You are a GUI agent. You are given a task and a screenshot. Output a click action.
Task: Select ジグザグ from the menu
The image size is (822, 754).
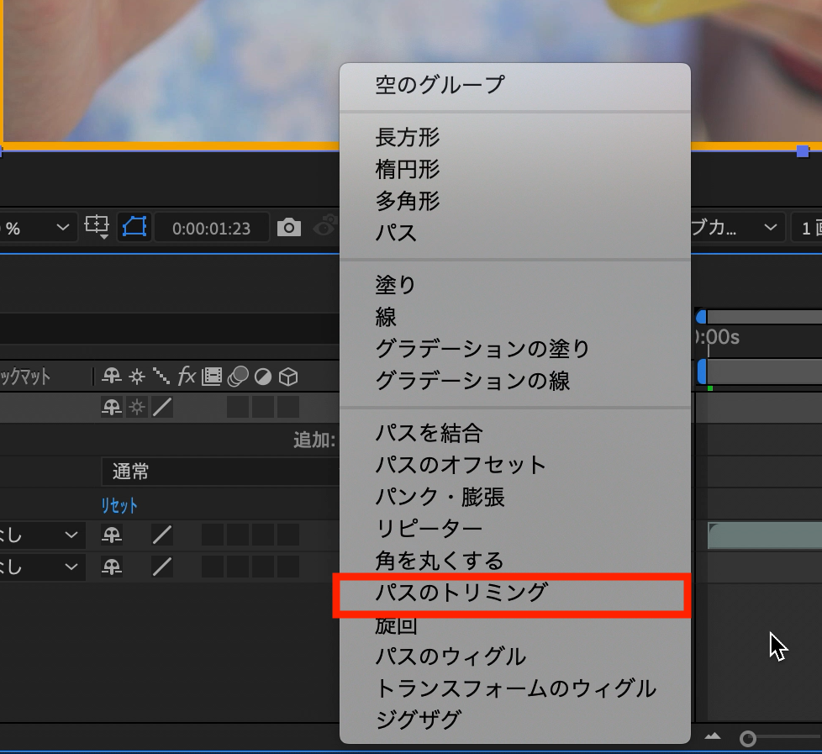[x=514, y=720]
